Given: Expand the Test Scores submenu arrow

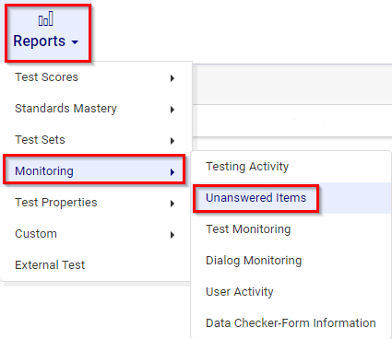Looking at the screenshot, I should [172, 78].
